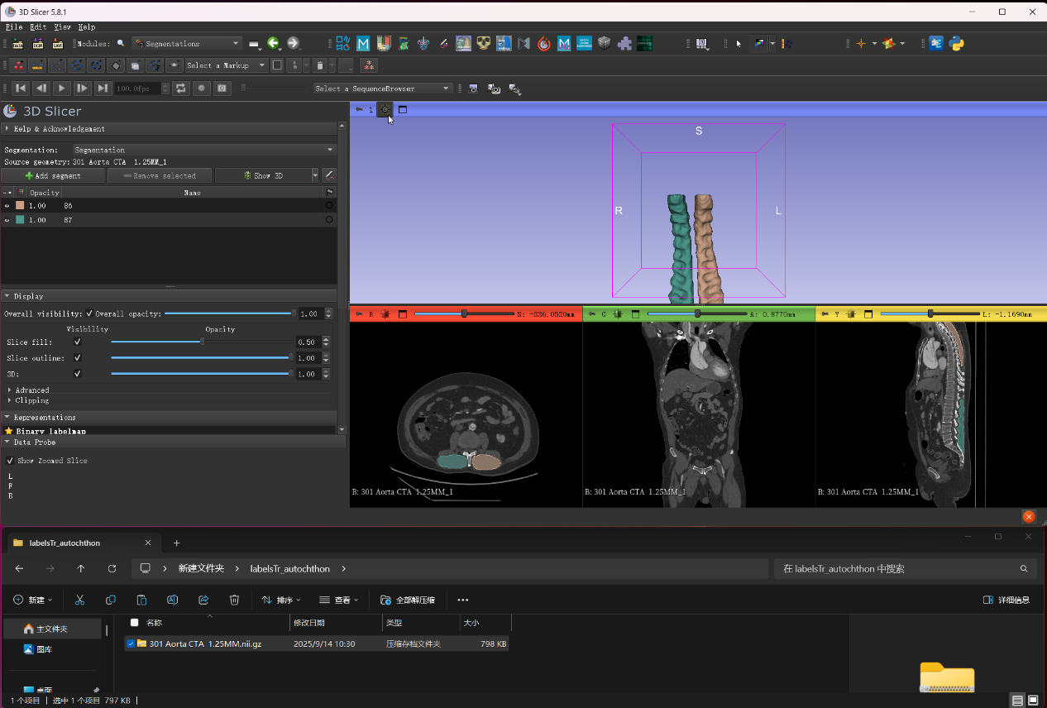Click the module finder magnifier icon
This screenshot has height=708, width=1047.
121,44
